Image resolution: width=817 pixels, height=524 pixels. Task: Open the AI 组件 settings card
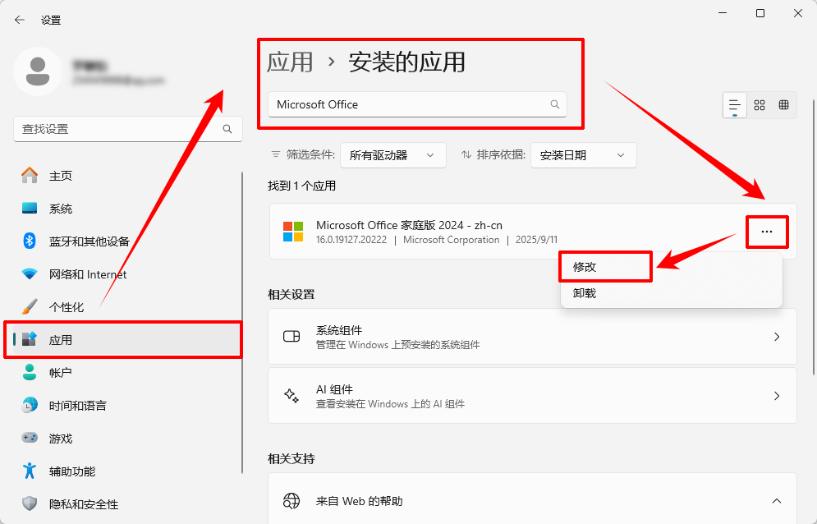tap(532, 395)
